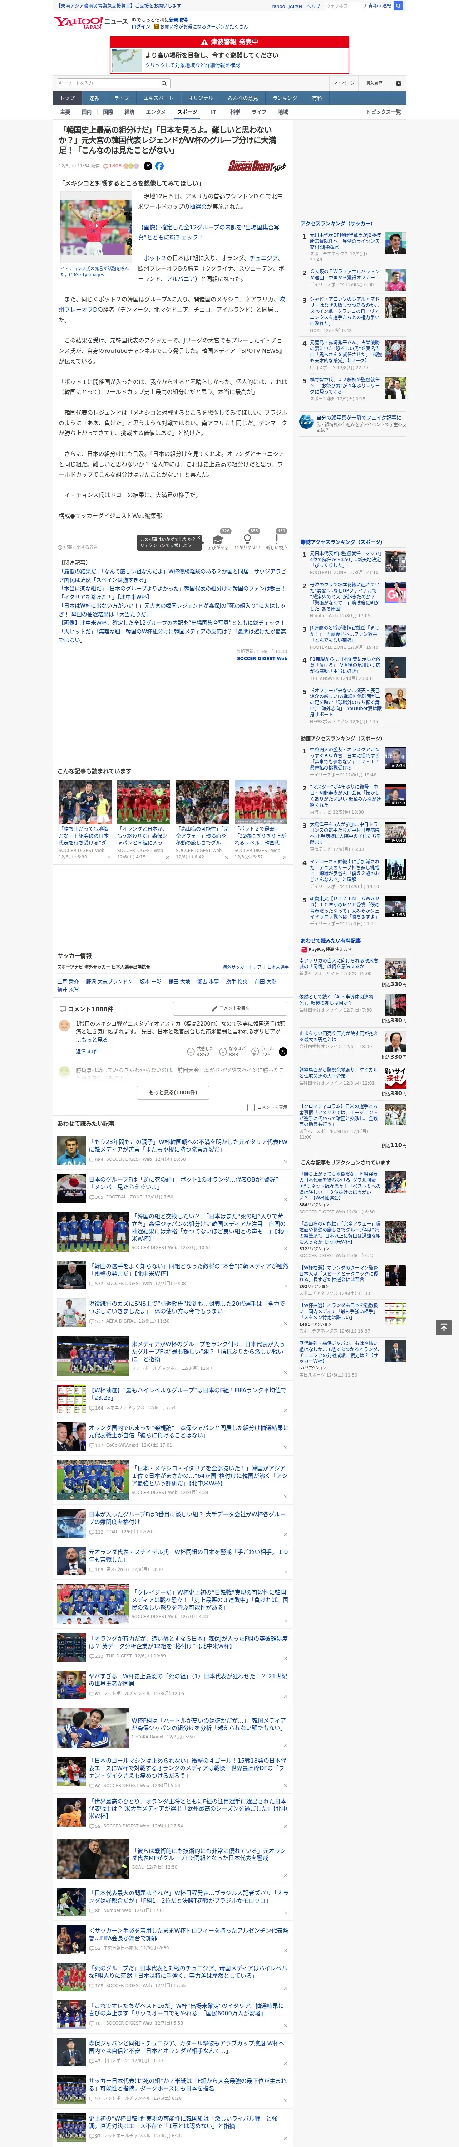The width and height of the screenshot is (459, 2147).
Task: Select the エキスパート main navigation tab
Action: pyautogui.click(x=158, y=98)
